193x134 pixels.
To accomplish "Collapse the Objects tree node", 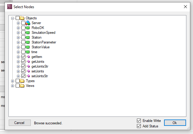I will click(13, 18).
